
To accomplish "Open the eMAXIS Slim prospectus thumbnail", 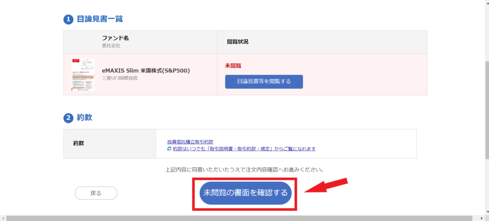I will pos(83,75).
